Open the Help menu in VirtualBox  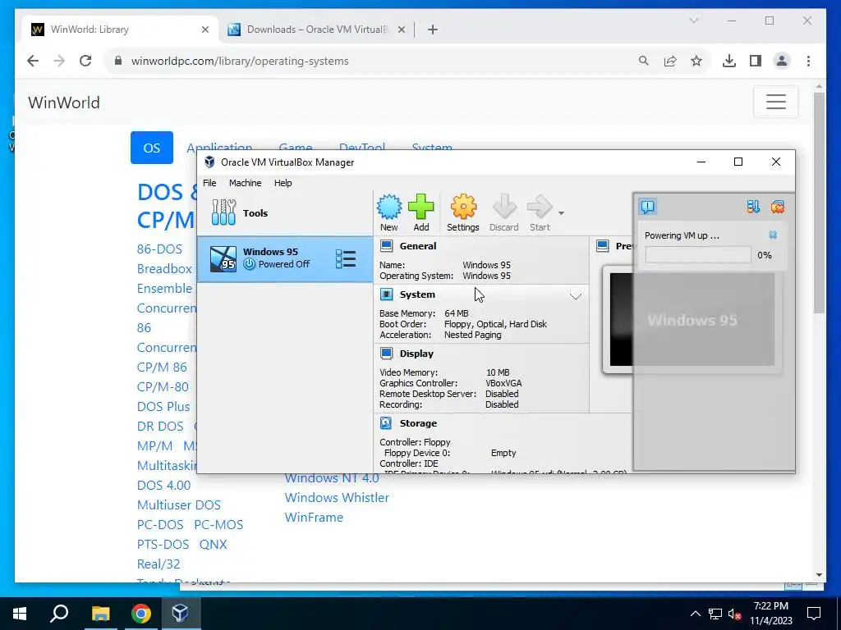point(283,183)
